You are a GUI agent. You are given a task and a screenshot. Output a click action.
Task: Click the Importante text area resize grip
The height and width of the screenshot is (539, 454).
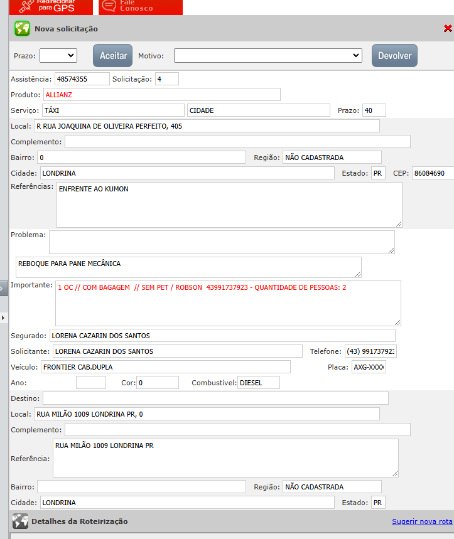click(397, 323)
